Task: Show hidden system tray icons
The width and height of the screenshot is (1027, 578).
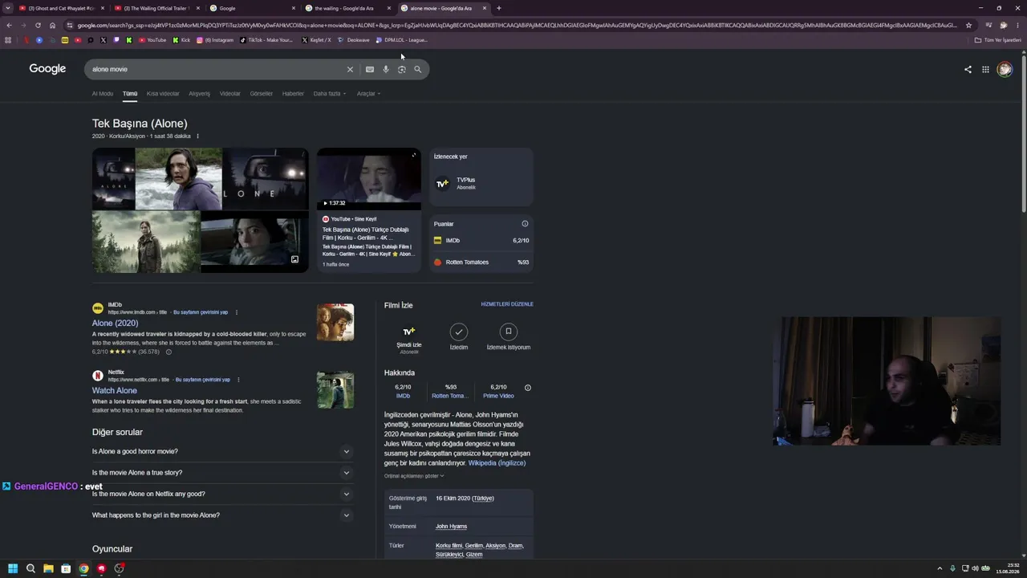Action: [x=940, y=568]
